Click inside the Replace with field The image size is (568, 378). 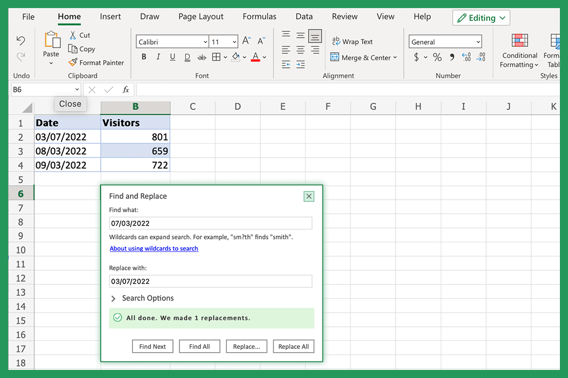[211, 281]
